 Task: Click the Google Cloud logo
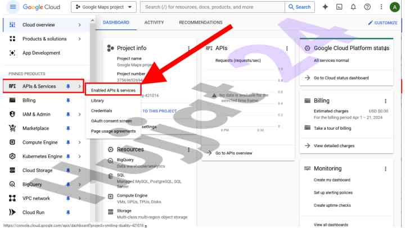point(41,7)
